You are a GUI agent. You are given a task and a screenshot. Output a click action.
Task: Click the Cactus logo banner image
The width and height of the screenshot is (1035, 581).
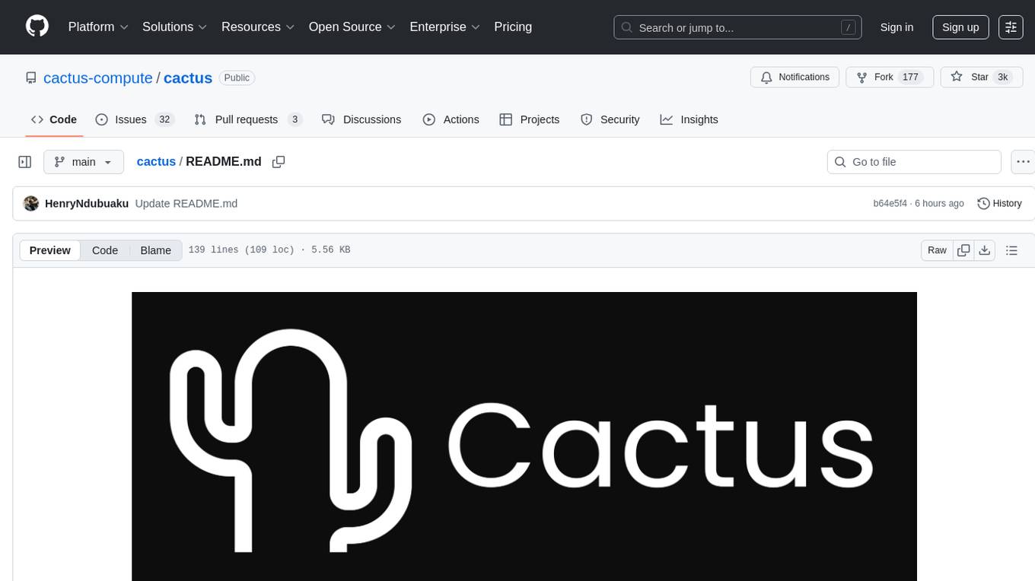point(524,437)
